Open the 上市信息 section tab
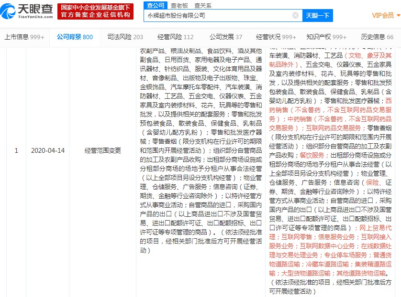401x297 pixels. (24, 37)
